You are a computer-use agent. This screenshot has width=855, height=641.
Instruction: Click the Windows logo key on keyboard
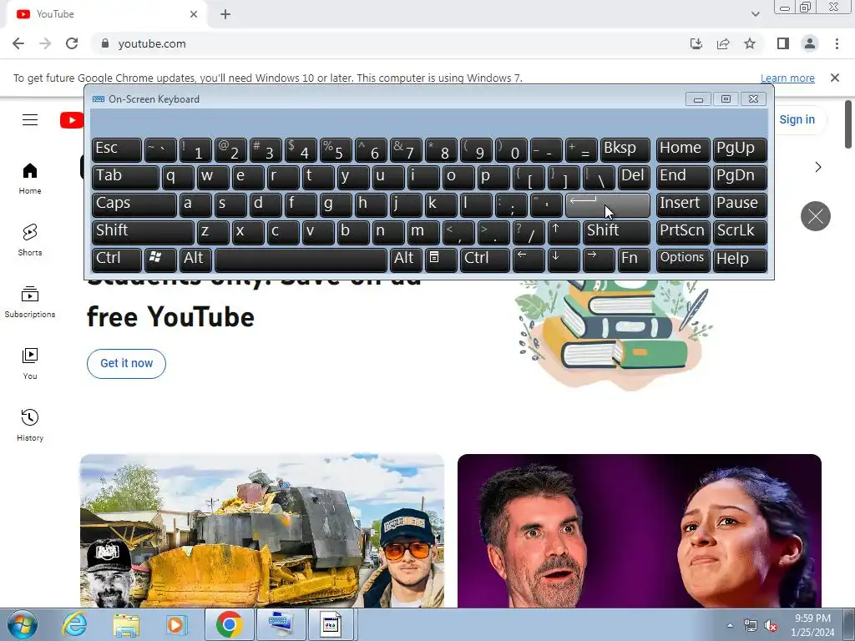click(x=160, y=260)
